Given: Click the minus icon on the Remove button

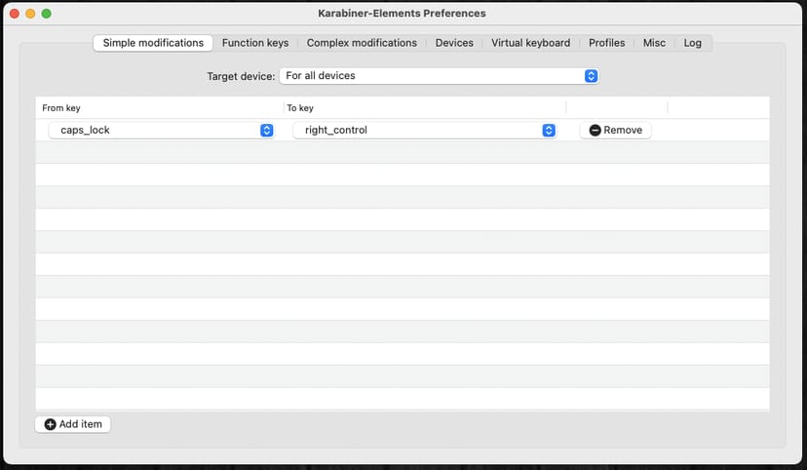Looking at the screenshot, I should click(596, 130).
